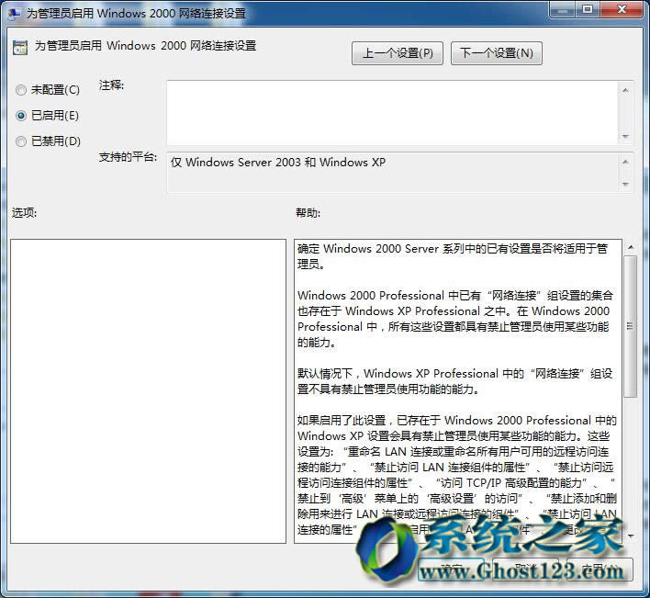Click the empty 选项 options pane

(x=148, y=391)
